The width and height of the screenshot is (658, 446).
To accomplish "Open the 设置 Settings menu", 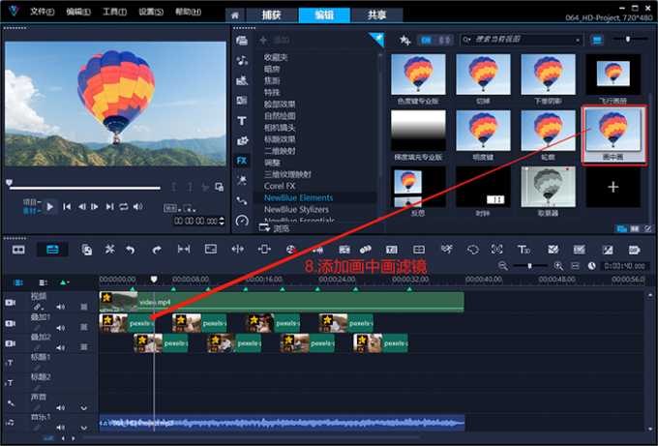I will tap(151, 12).
